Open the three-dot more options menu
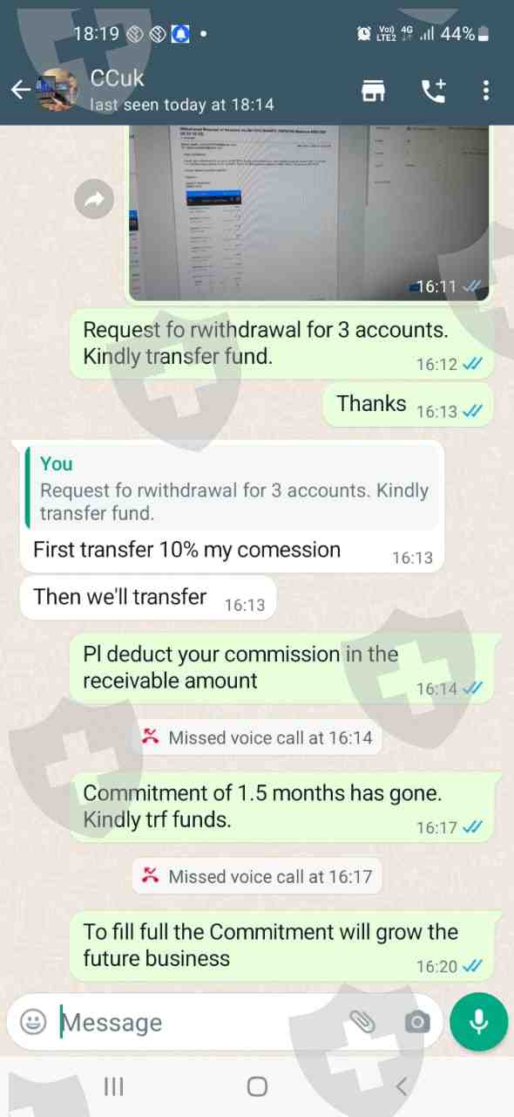The image size is (514, 1117). [486, 90]
